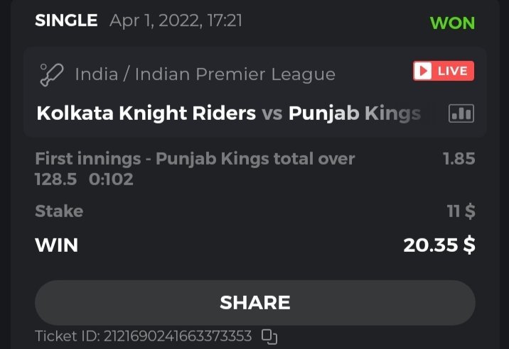This screenshot has width=509, height=349.
Task: Open India / Indian Premier League link
Action: click(205, 74)
